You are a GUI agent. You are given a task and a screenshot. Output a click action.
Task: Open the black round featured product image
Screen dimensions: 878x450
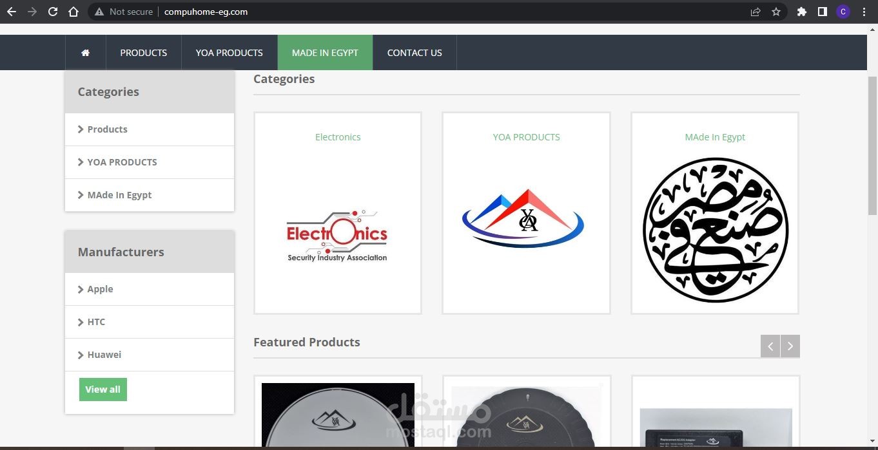(526, 417)
